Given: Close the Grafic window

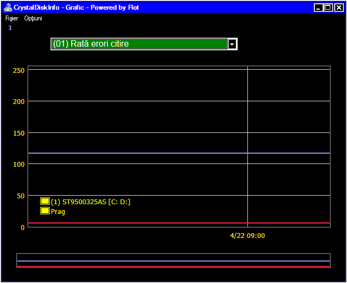Looking at the screenshot, I should pyautogui.click(x=338, y=8).
